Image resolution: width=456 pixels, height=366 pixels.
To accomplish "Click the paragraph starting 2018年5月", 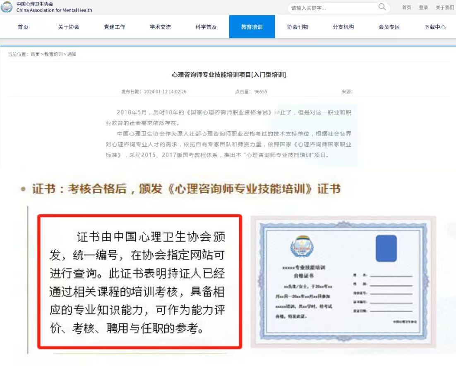I will (x=228, y=118).
